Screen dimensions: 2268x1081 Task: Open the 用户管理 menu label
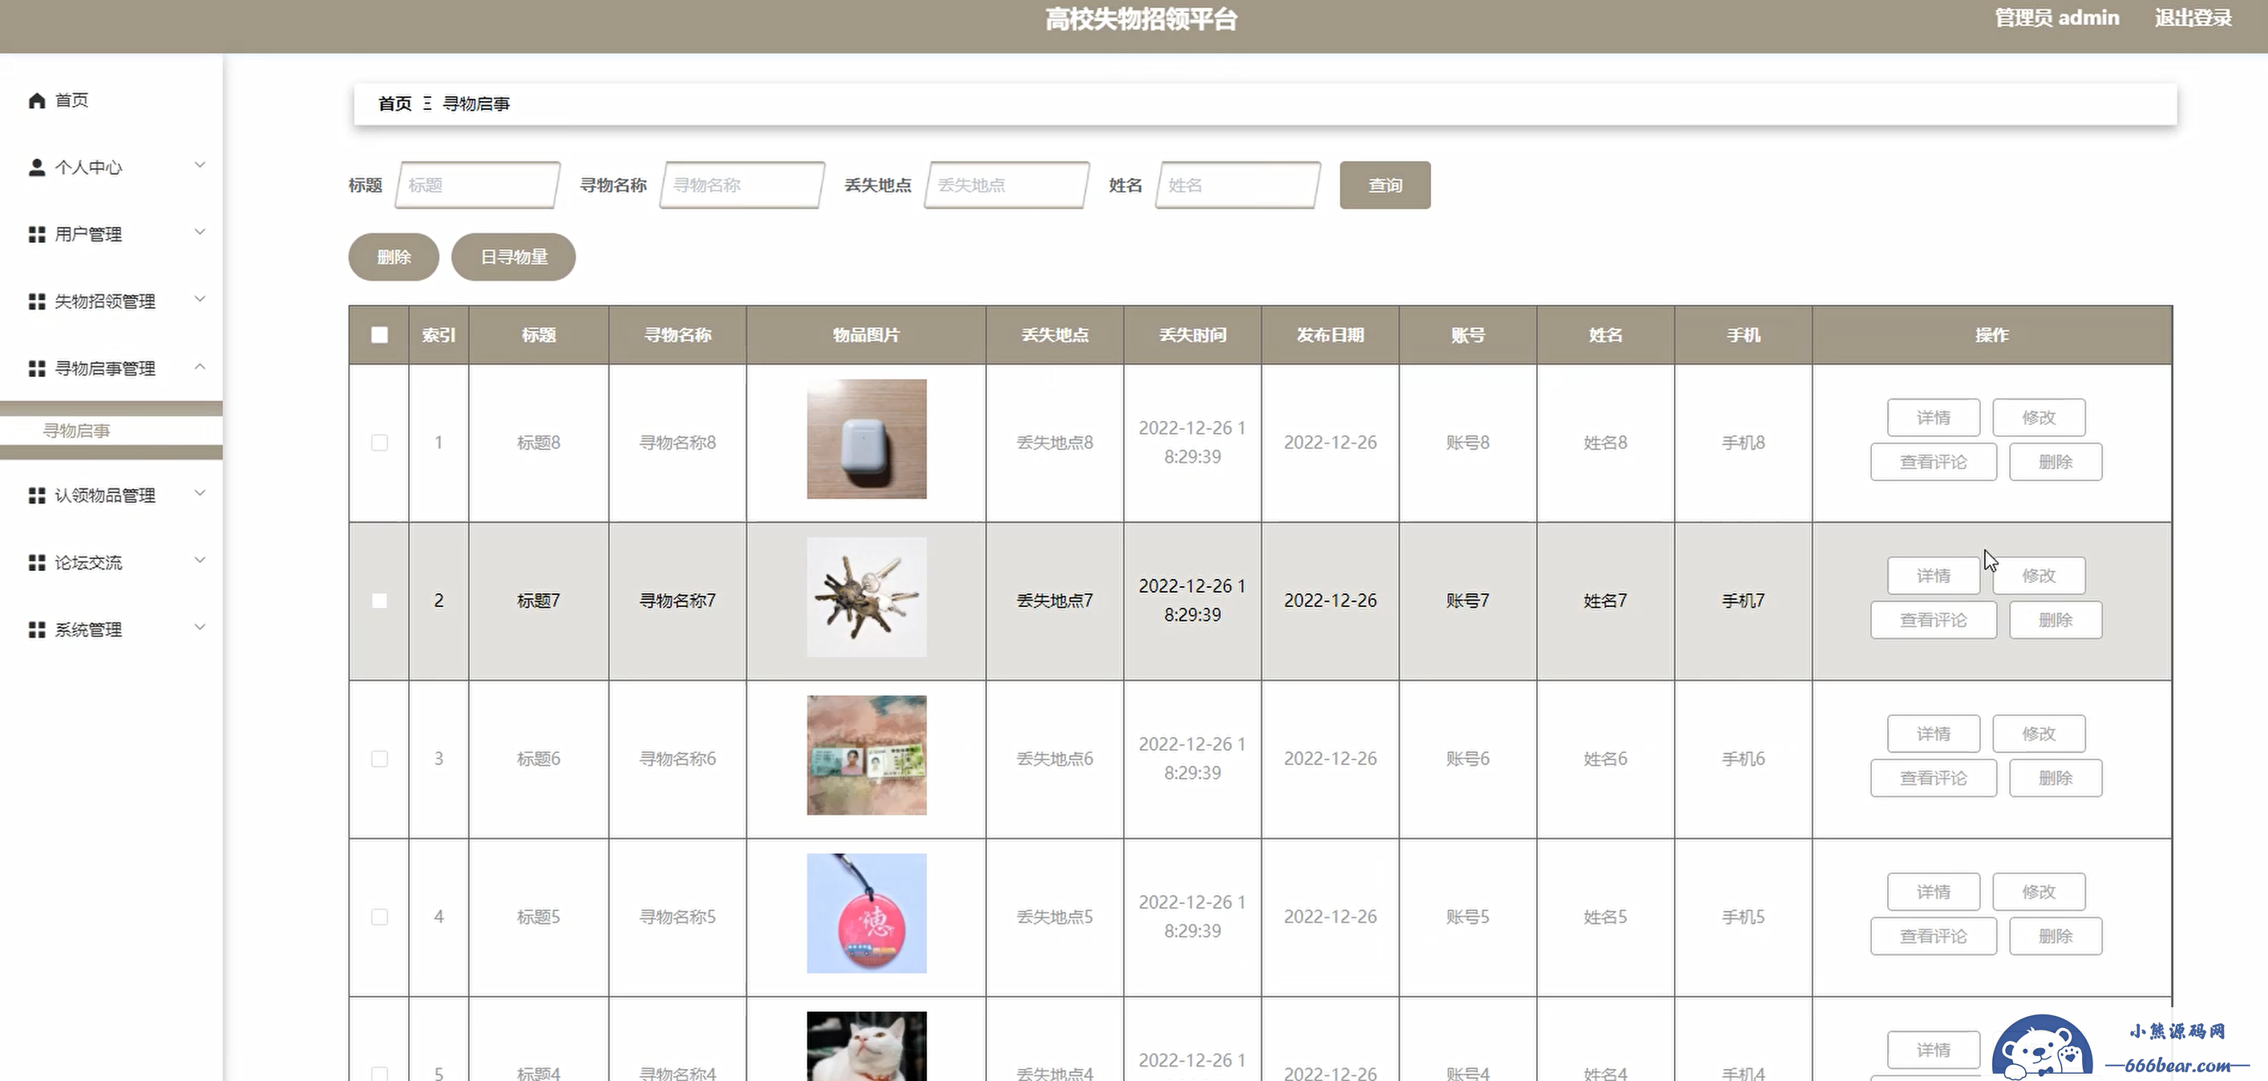click(88, 234)
